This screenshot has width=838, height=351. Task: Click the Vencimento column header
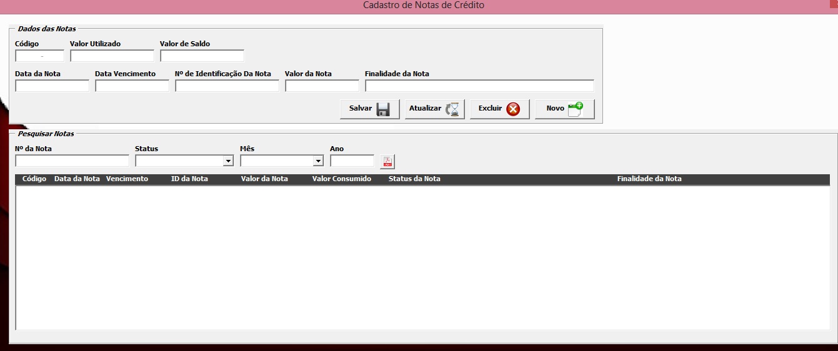pyautogui.click(x=127, y=179)
